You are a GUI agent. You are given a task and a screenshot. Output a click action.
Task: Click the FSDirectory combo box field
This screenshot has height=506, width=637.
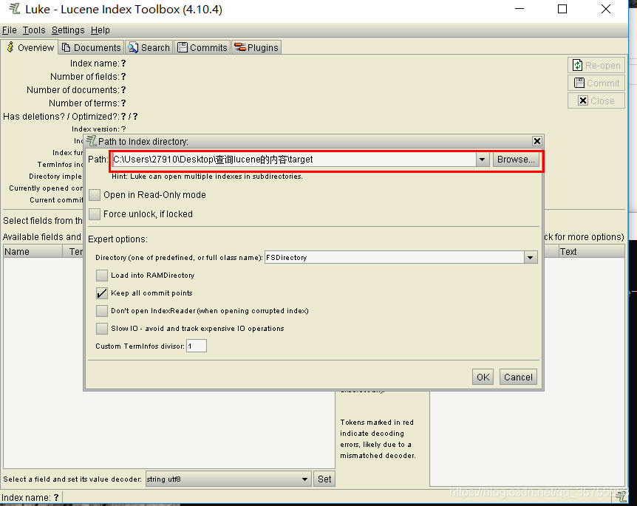(395, 258)
